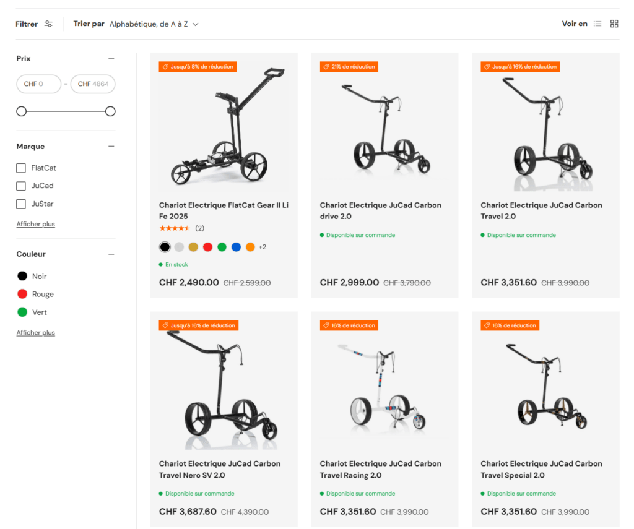Show more brands with Afficher plus

35,224
